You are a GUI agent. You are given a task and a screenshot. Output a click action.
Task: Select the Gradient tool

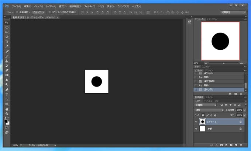click(x=7, y=75)
